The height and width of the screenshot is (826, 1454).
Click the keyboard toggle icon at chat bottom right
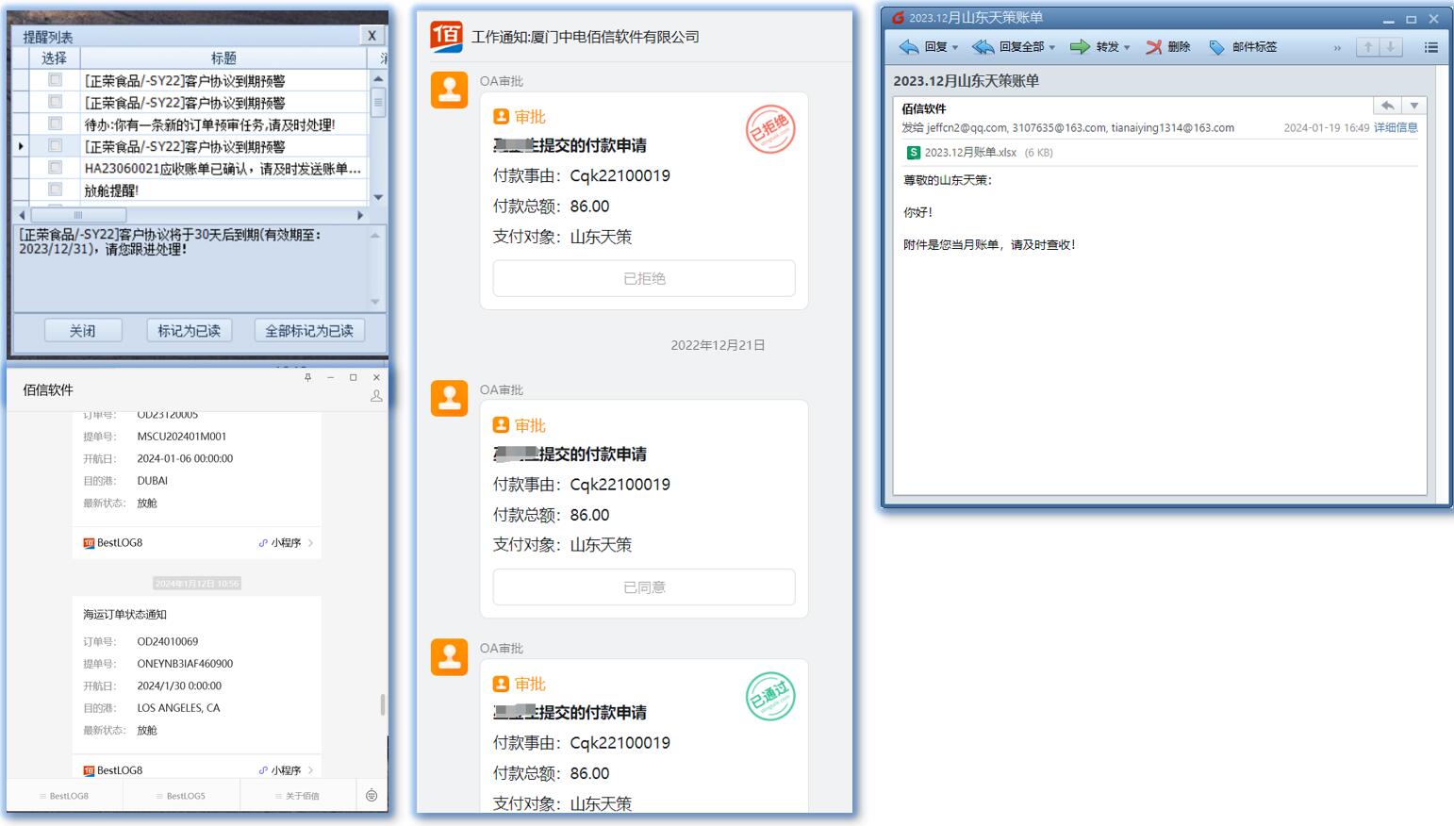click(x=372, y=796)
